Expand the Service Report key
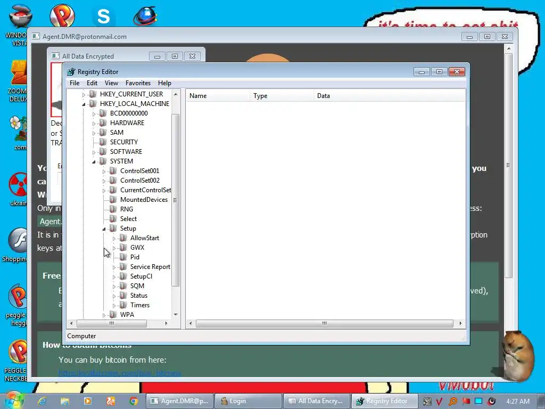This screenshot has width=545, height=409. click(114, 267)
